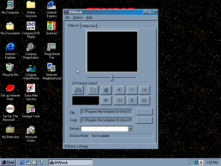The image size is (221, 166).
Task: Select the Online Services folder icon
Action: pos(31,9)
